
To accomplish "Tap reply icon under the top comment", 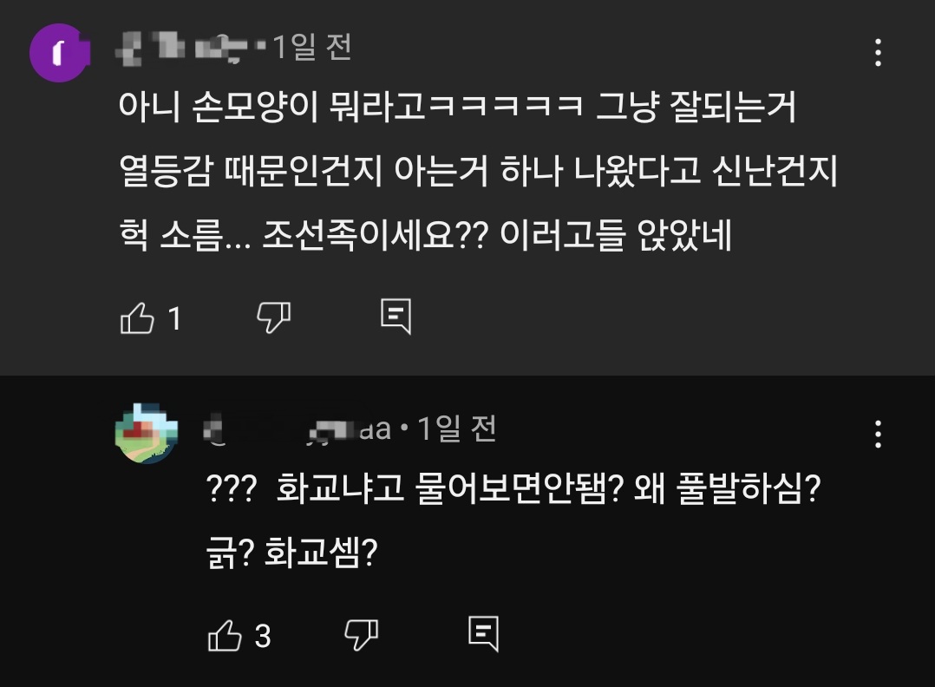I will 396,318.
